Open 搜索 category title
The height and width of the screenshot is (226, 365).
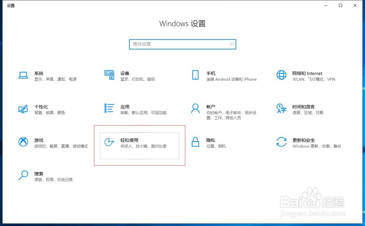pyautogui.click(x=39, y=174)
